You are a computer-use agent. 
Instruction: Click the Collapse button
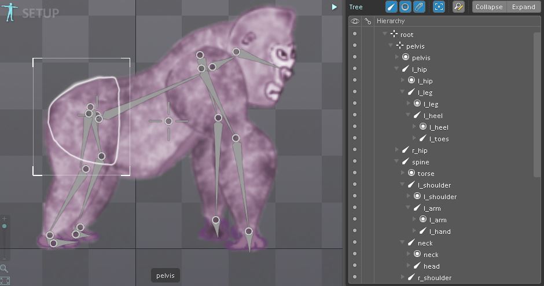[x=489, y=7]
